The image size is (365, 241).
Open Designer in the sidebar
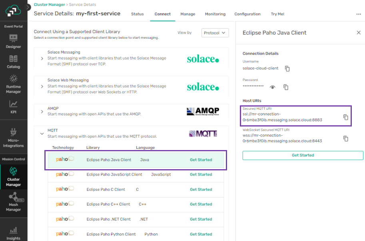coord(13,41)
